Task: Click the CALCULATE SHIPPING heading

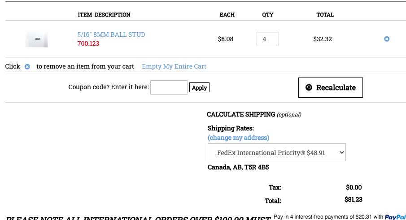Action: 241,114
